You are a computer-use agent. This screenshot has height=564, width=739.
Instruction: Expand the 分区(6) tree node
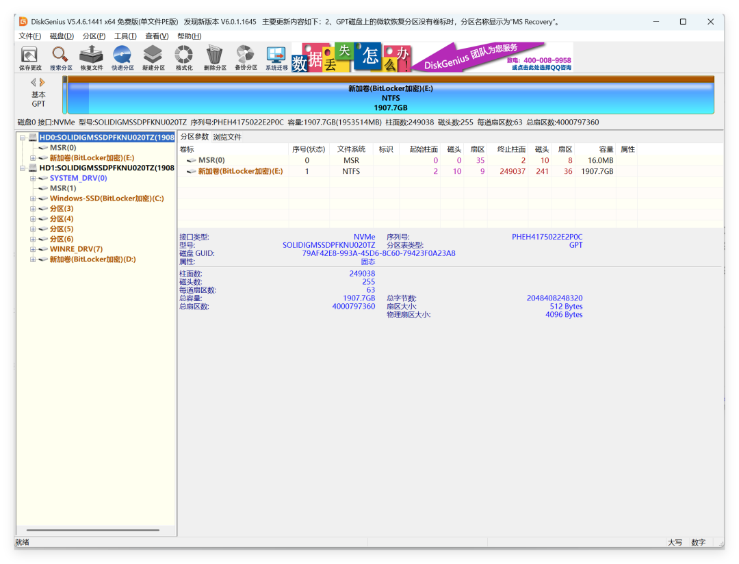[33, 239]
